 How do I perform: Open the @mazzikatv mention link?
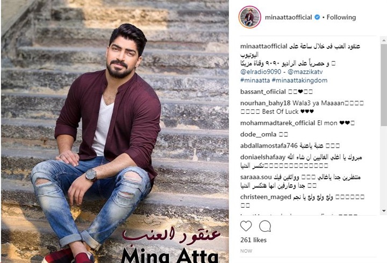pyautogui.click(x=305, y=72)
